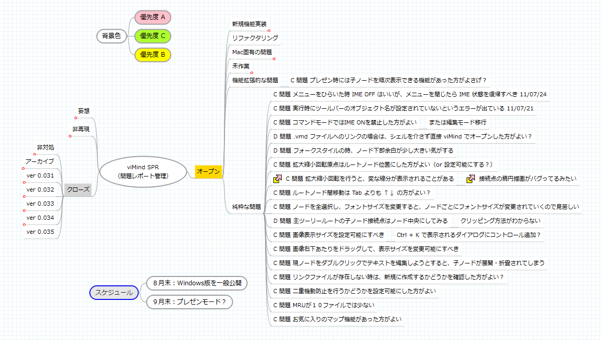Select the 8月末：Windows版を一般公開 node
The width and height of the screenshot is (602, 340).
[x=197, y=283]
